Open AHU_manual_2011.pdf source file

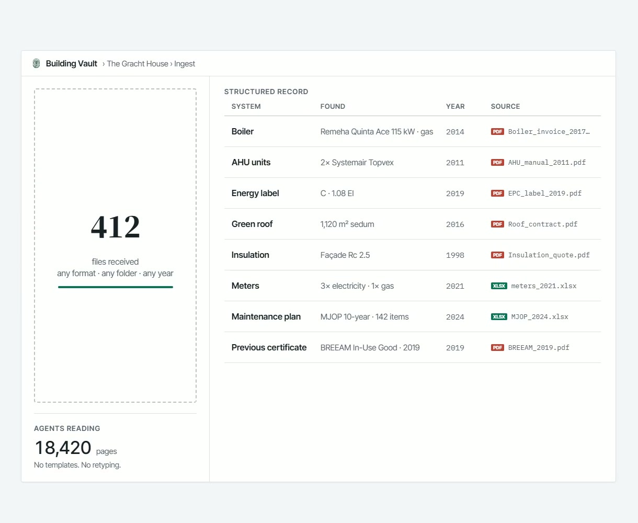coord(547,163)
